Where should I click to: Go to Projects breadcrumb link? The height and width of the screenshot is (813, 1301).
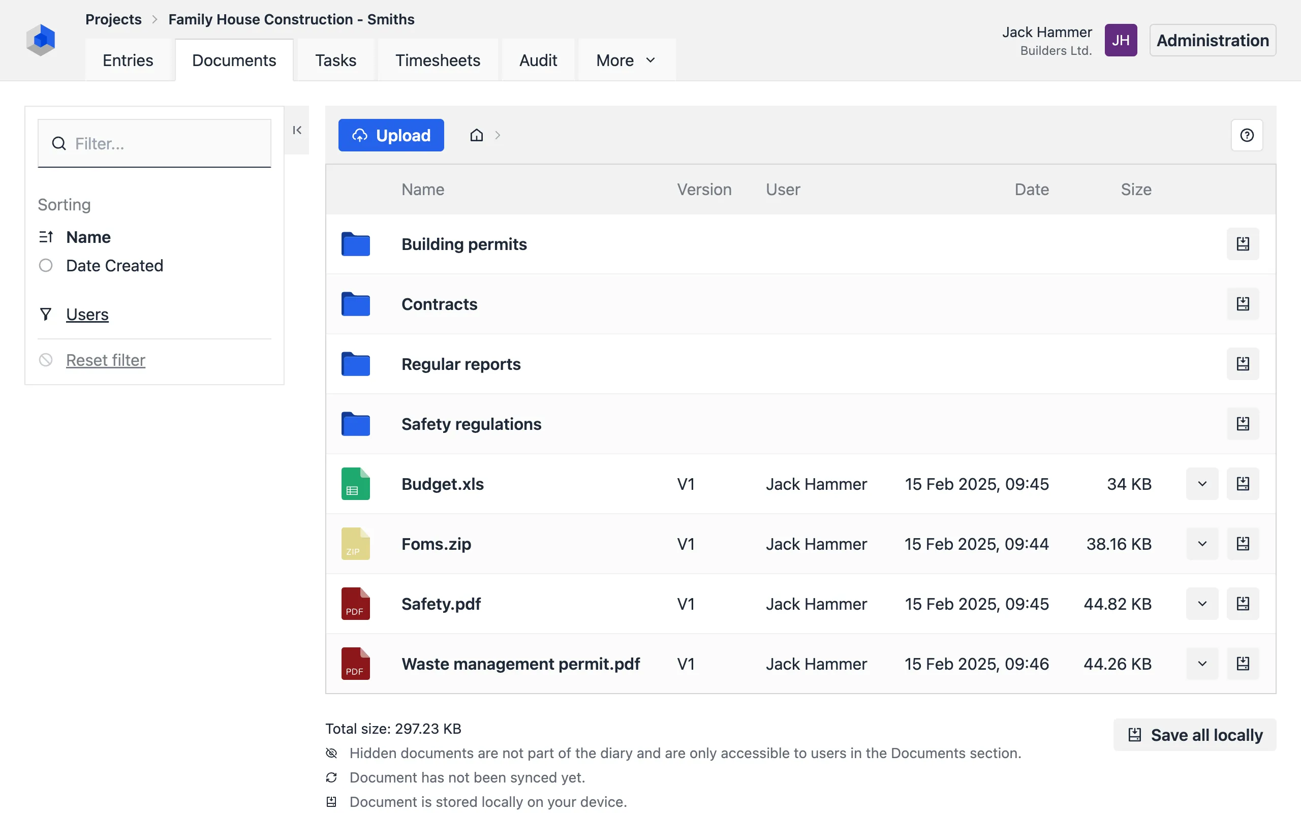[x=113, y=19]
